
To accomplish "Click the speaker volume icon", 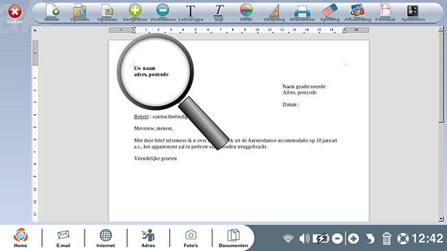I will 304,239.
